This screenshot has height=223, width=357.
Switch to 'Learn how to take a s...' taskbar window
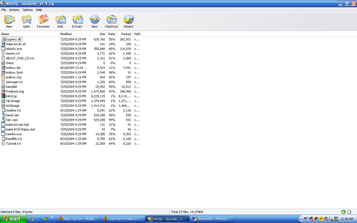[123, 219]
